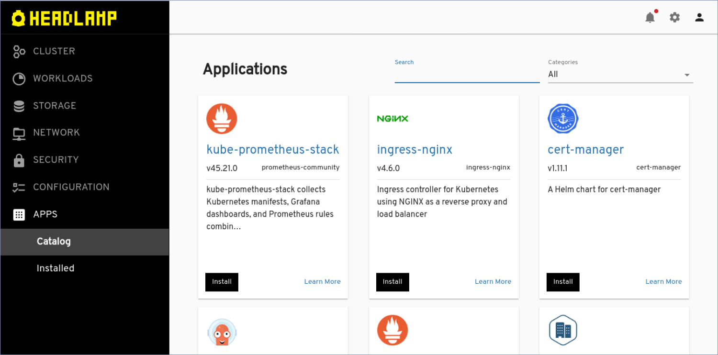Click the Cluster sidebar icon
718x355 pixels.
pyautogui.click(x=19, y=51)
